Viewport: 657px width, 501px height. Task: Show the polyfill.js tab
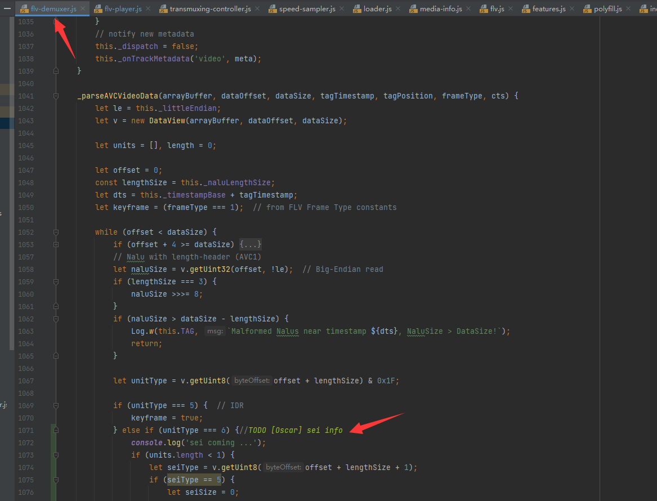click(x=607, y=9)
